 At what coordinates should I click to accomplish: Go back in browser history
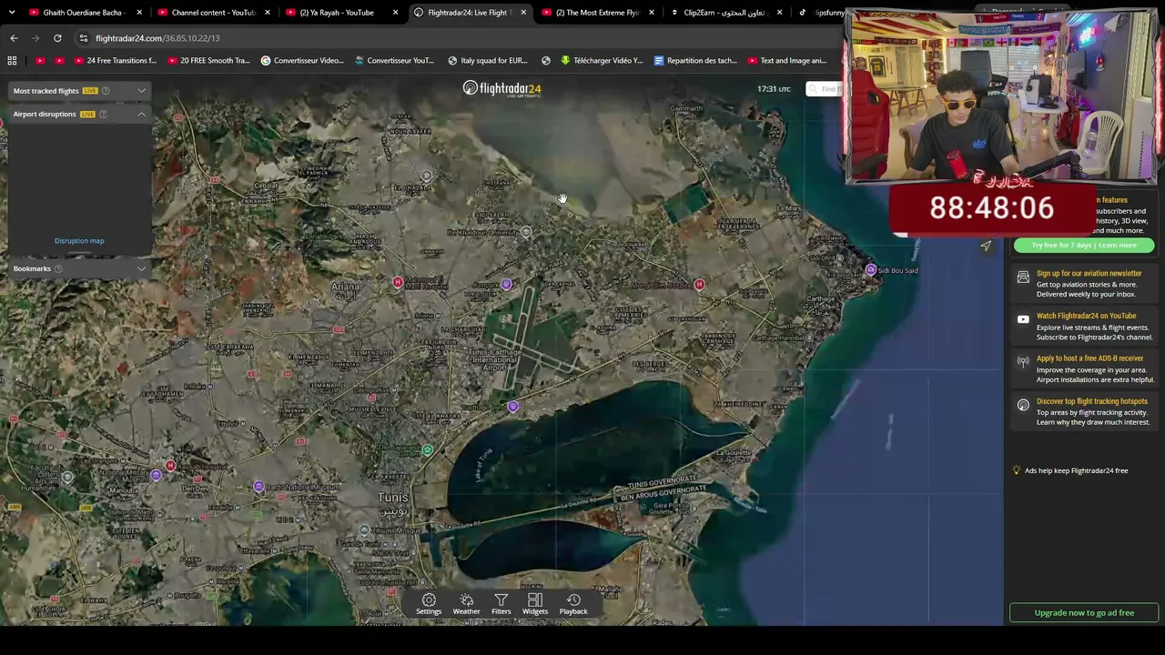pyautogui.click(x=14, y=38)
